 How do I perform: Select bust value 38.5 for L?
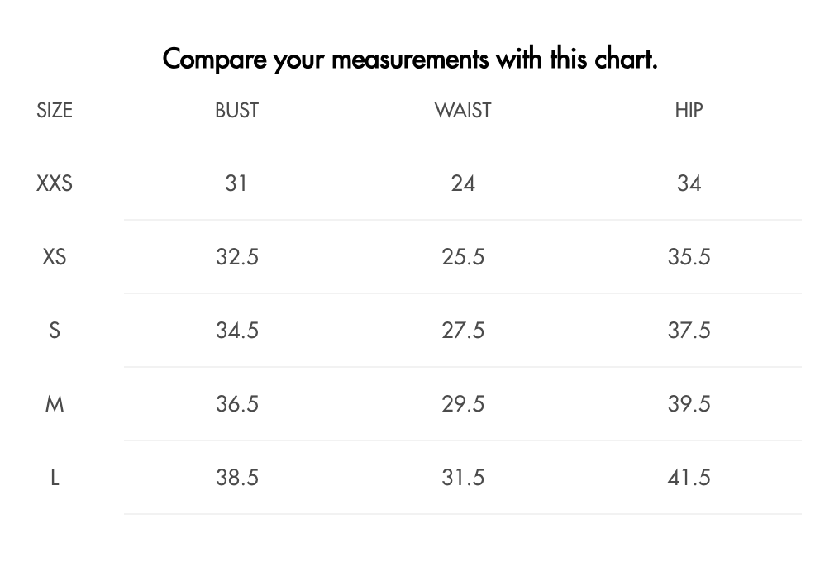237,478
